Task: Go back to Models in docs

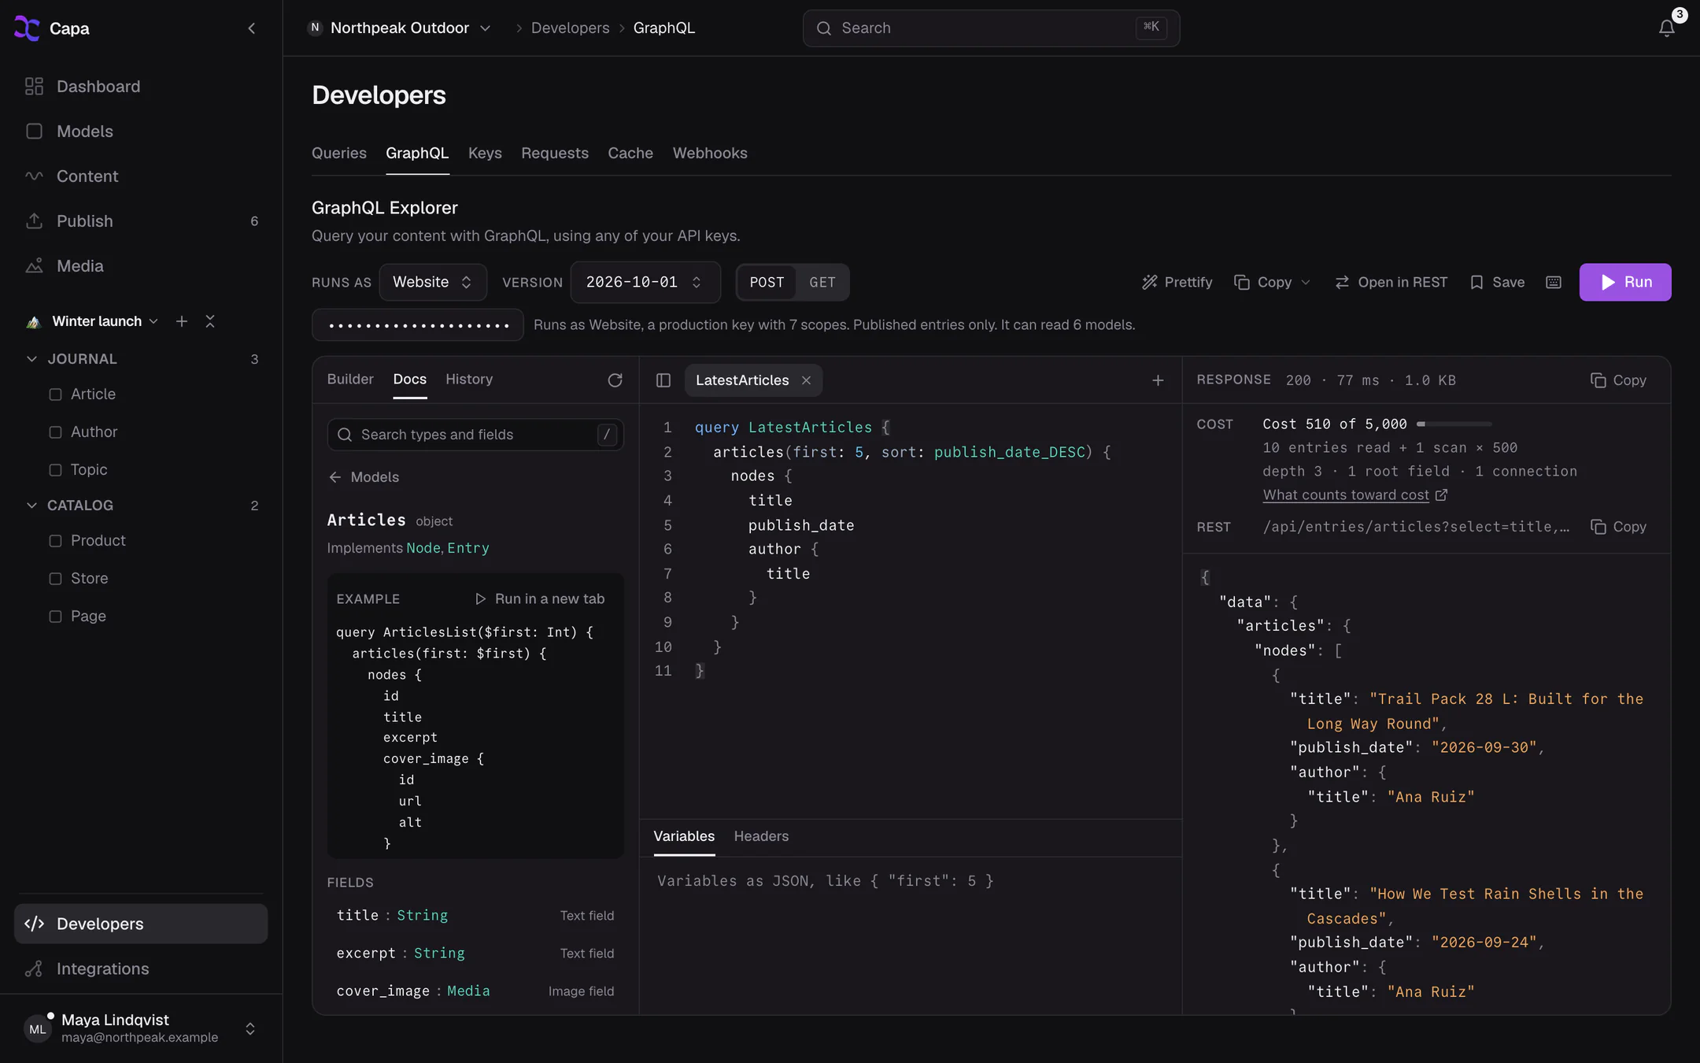Action: click(x=364, y=477)
